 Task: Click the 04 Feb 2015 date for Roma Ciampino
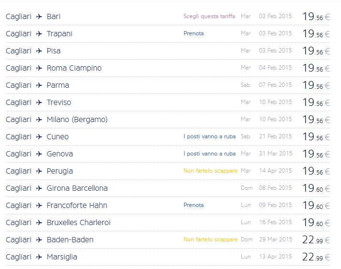point(275,68)
